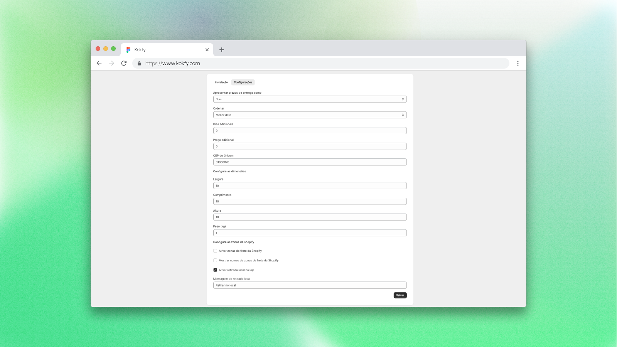Check Mostrar nomes de zonas de frete

(215, 260)
